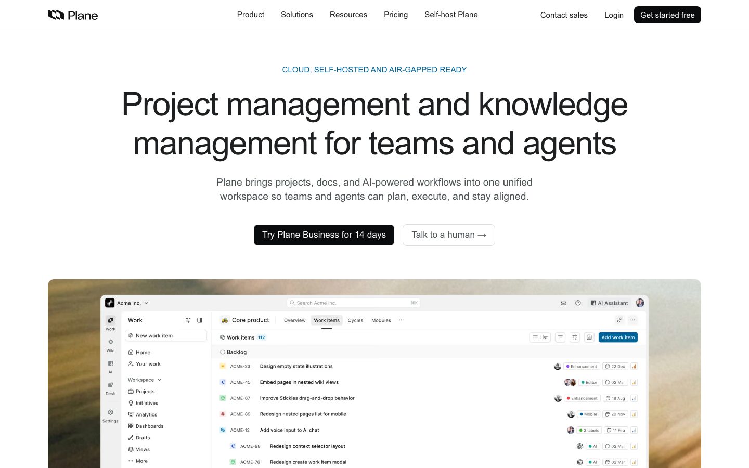Screen dimensions: 749x468
Task: Click the Login link
Action: 614,15
